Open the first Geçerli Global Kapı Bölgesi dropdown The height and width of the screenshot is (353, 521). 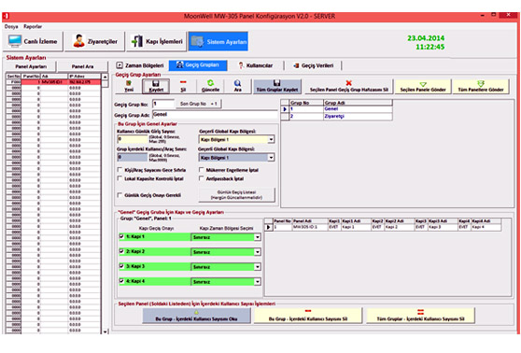pos(271,139)
